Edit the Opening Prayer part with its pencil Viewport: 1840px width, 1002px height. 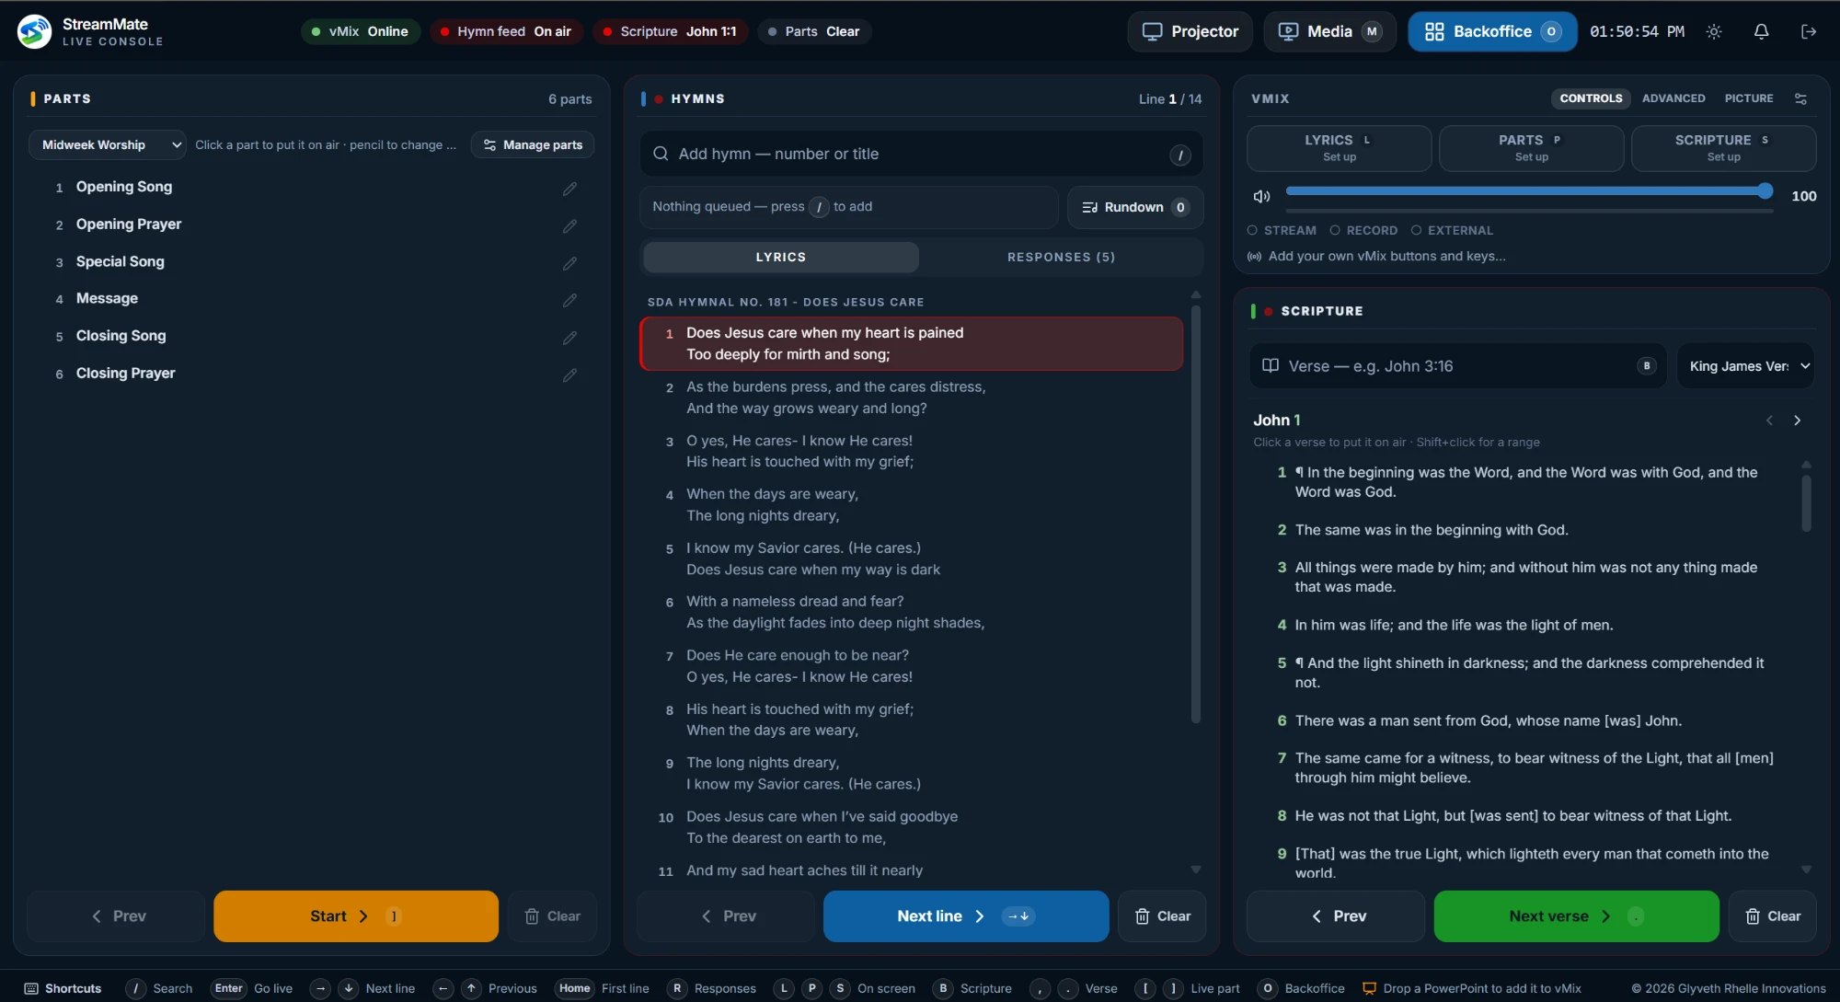[569, 225]
